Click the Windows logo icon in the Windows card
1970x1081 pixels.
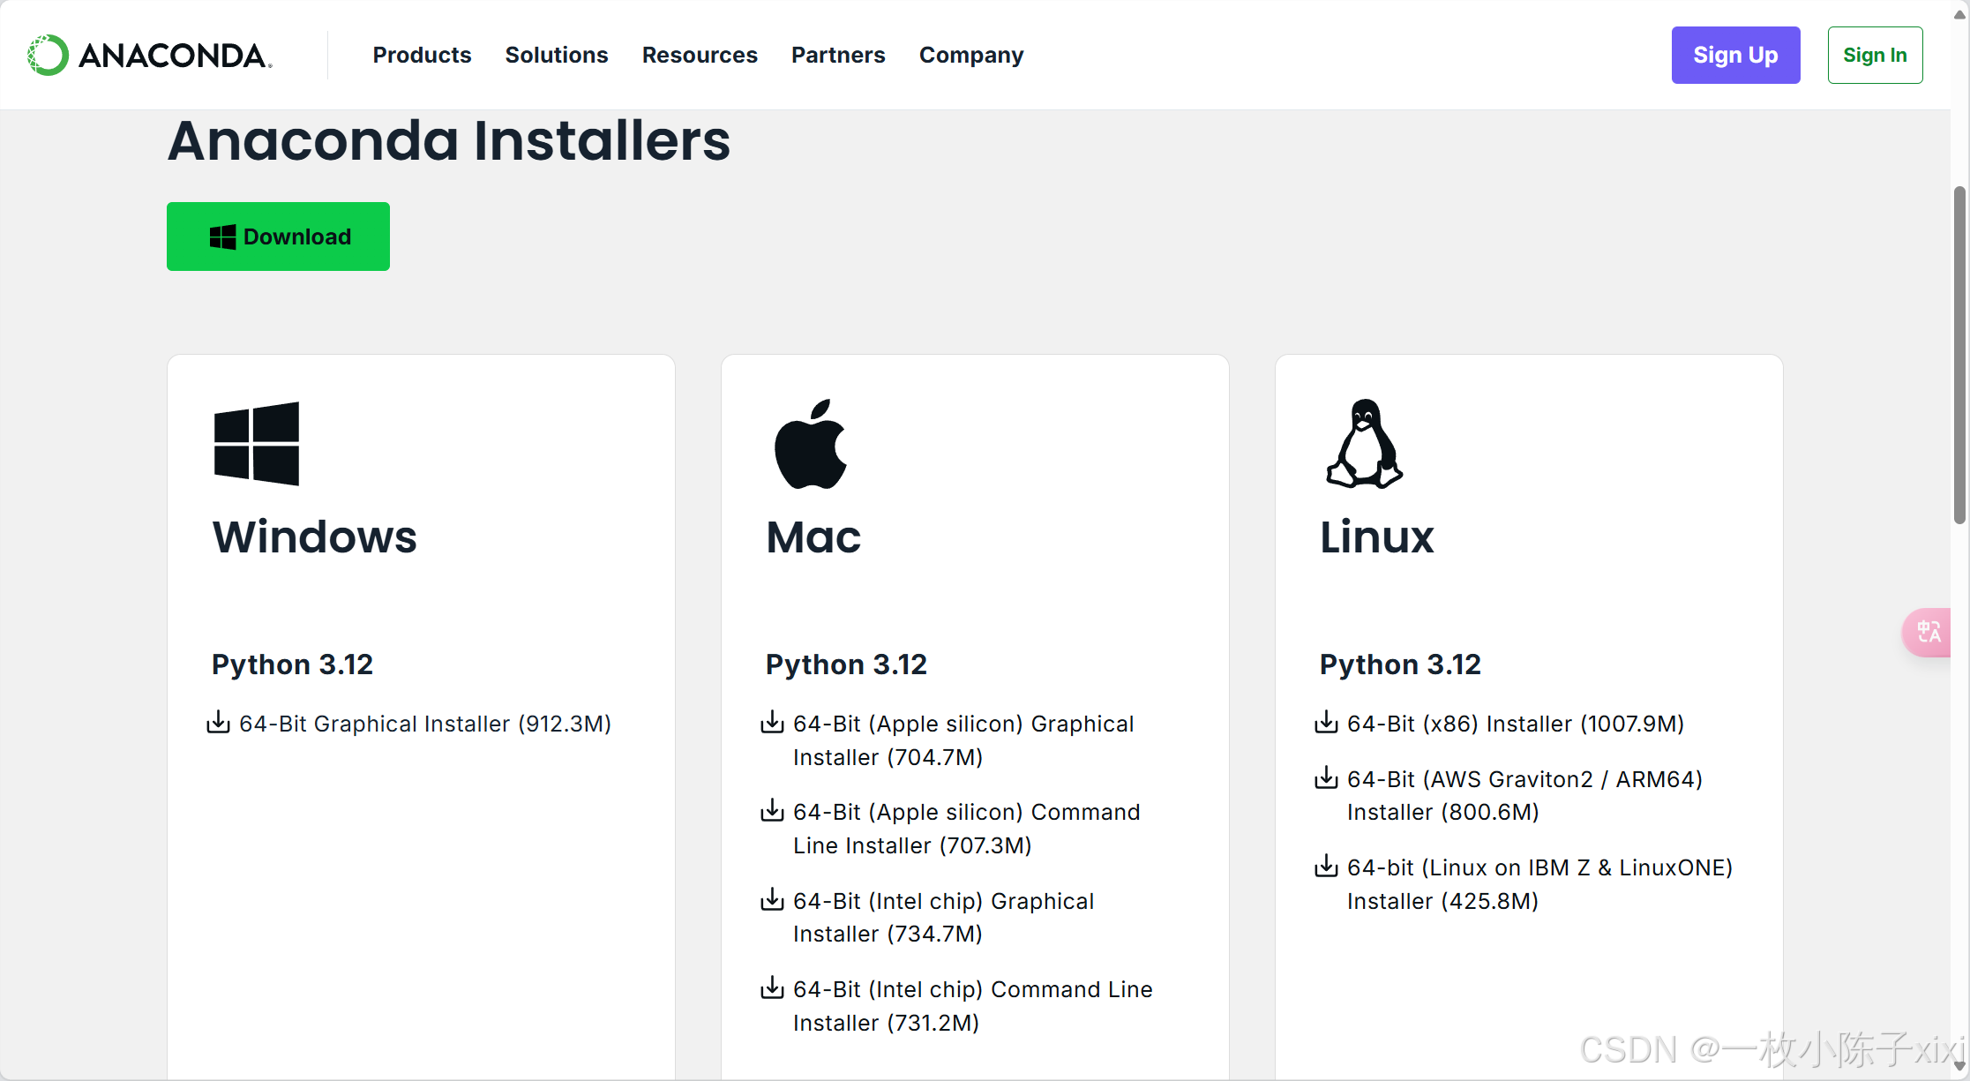[256, 444]
